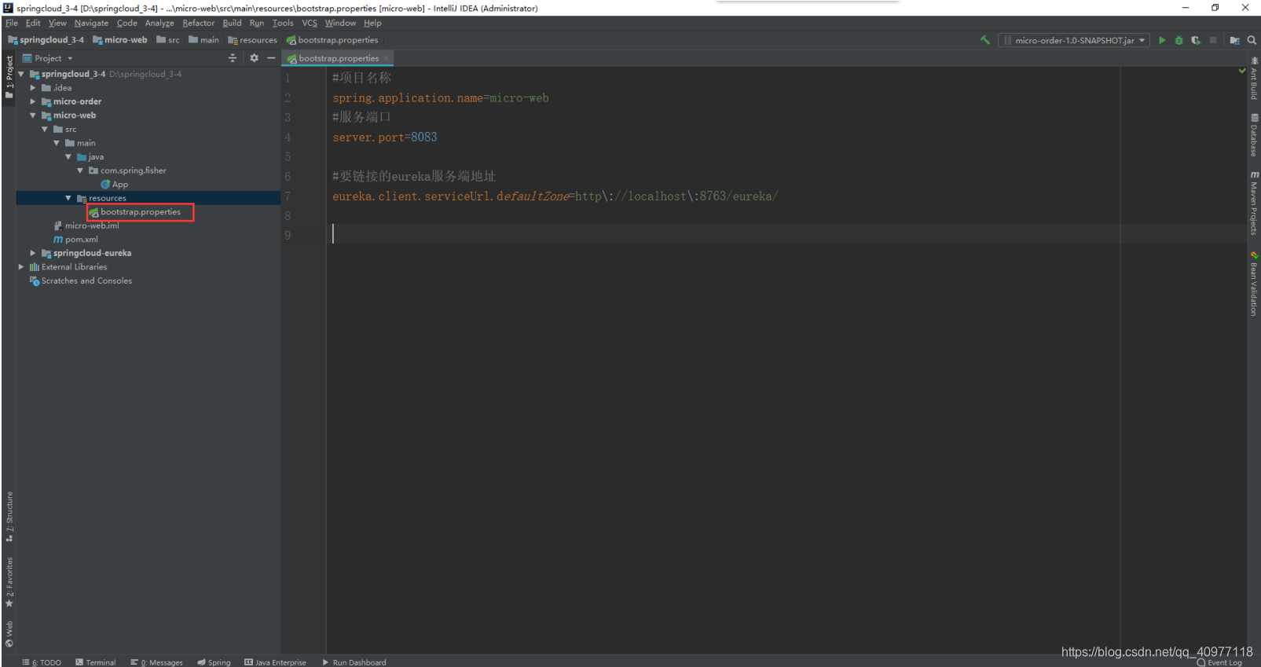This screenshot has width=1261, height=667.
Task: Open the Ant Build tool window
Action: [x=1254, y=79]
